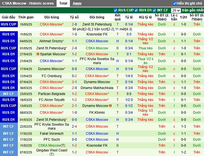Screen dimensions: 204x156
Task: Click RUS D1 league label on 11/05/25
Action: [8, 34]
